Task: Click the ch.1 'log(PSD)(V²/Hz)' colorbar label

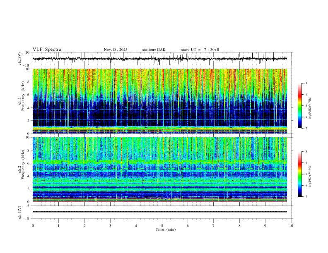Action: [x=310, y=108]
